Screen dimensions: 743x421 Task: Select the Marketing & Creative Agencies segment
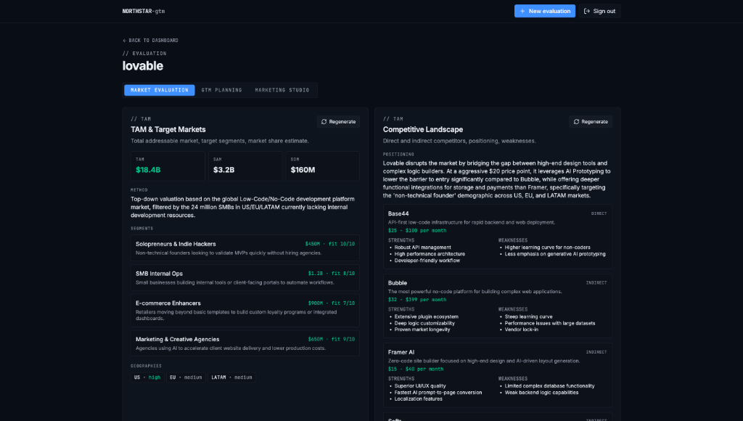(x=245, y=343)
